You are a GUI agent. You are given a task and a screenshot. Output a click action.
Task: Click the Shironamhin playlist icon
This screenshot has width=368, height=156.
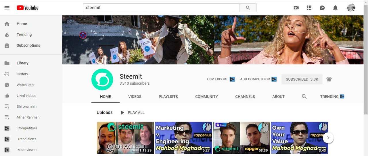[7, 106]
